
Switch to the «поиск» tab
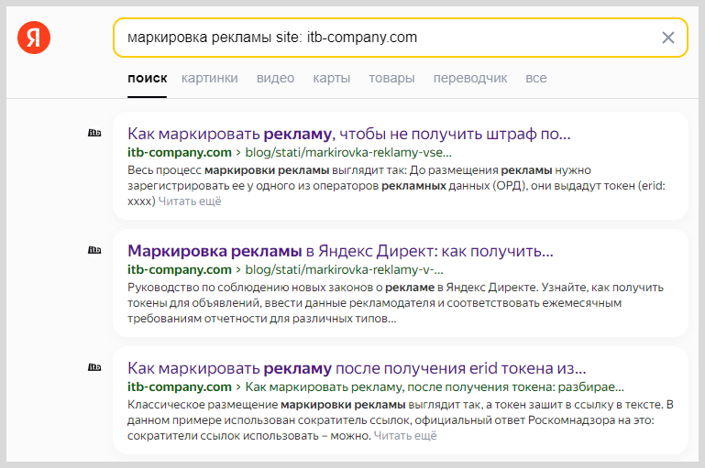pos(147,78)
